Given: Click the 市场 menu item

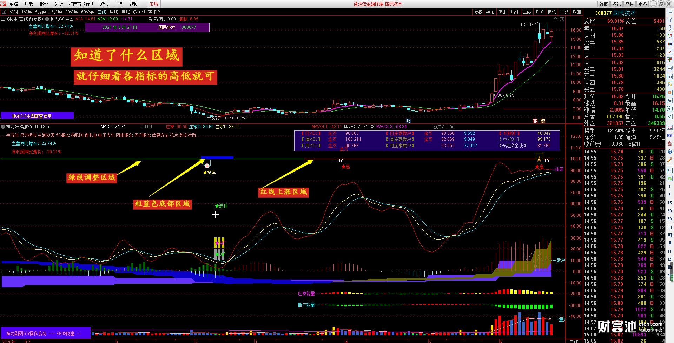Looking at the screenshot, I should (153, 4).
